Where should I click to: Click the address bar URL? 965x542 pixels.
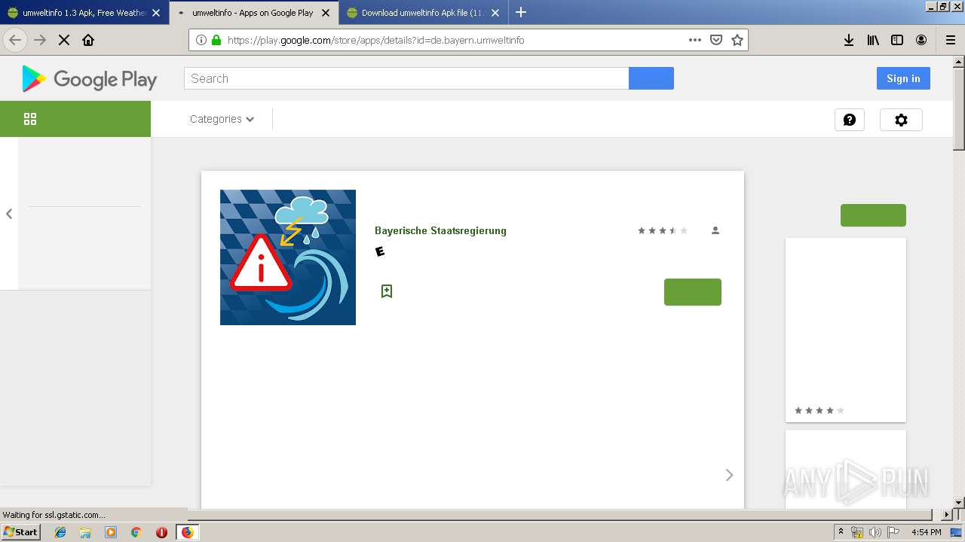coord(375,40)
